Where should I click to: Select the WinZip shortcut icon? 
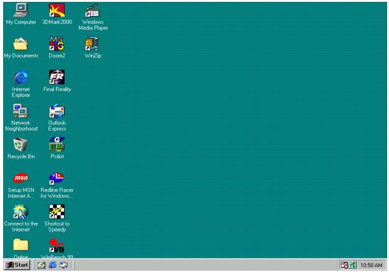93,44
